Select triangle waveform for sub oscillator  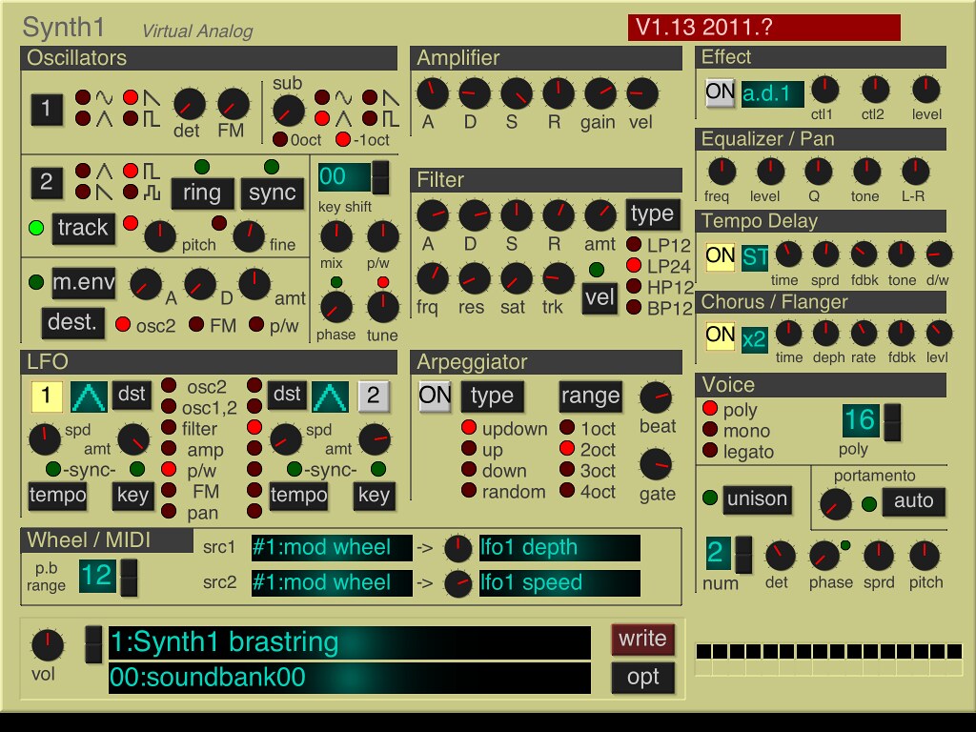(x=322, y=118)
